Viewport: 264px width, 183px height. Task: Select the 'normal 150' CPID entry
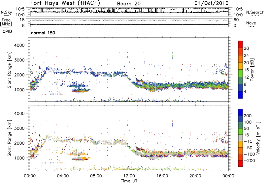[43, 33]
